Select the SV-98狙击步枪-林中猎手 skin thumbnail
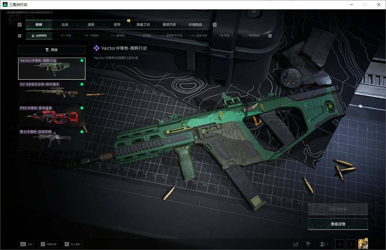Screen dimensions: 386x250 (x=52, y=92)
